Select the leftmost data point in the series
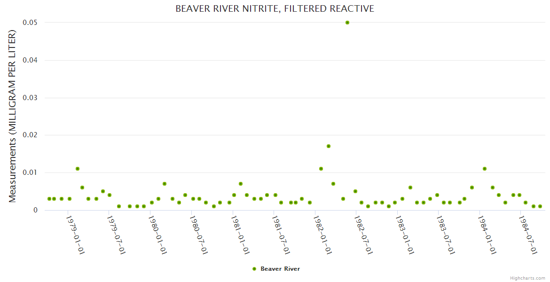 pos(49,199)
